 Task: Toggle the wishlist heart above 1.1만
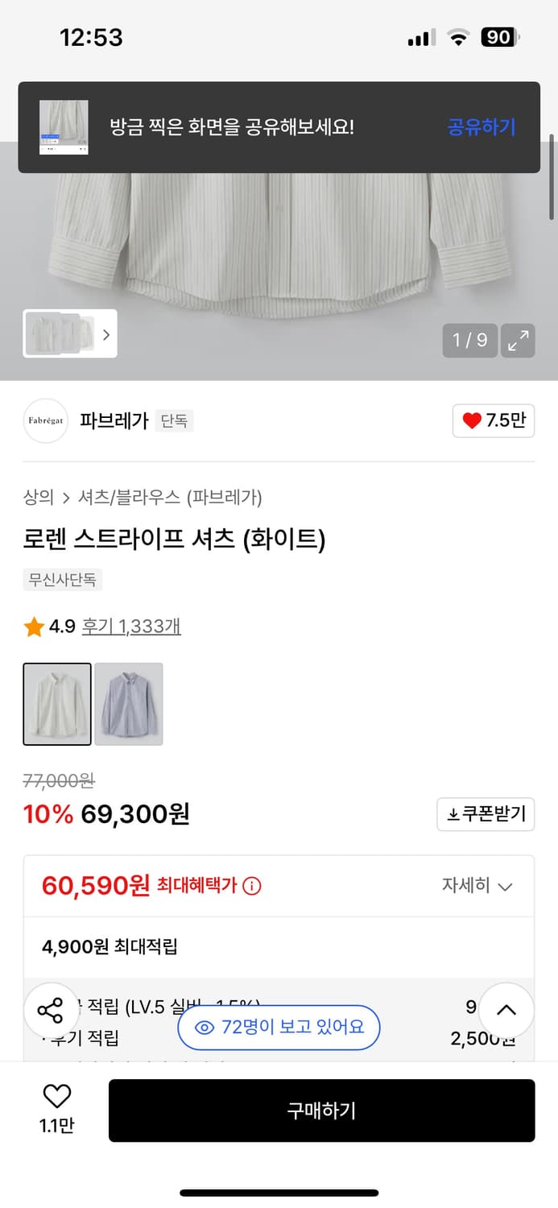[x=56, y=1097]
